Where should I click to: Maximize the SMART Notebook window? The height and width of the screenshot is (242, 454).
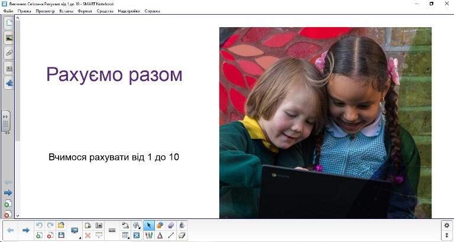[432, 4]
